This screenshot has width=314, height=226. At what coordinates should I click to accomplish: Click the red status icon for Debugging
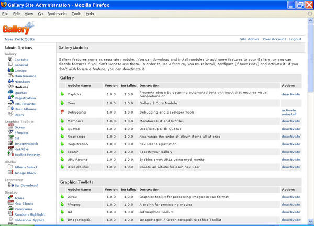coord(62,112)
